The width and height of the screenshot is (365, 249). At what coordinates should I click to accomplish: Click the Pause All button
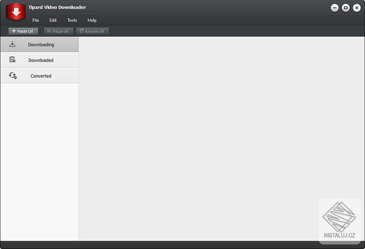58,31
